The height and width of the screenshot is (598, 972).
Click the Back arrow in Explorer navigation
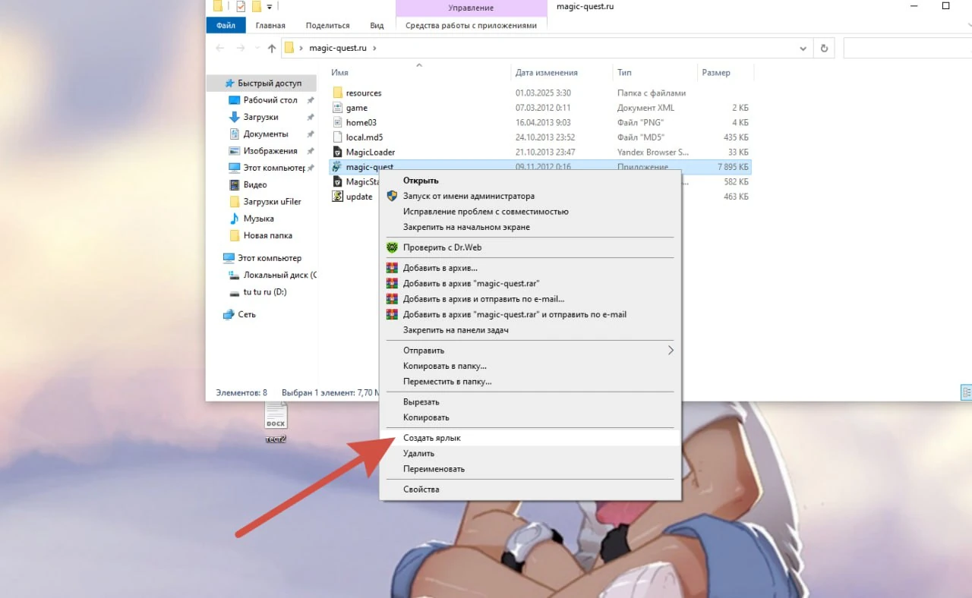220,48
